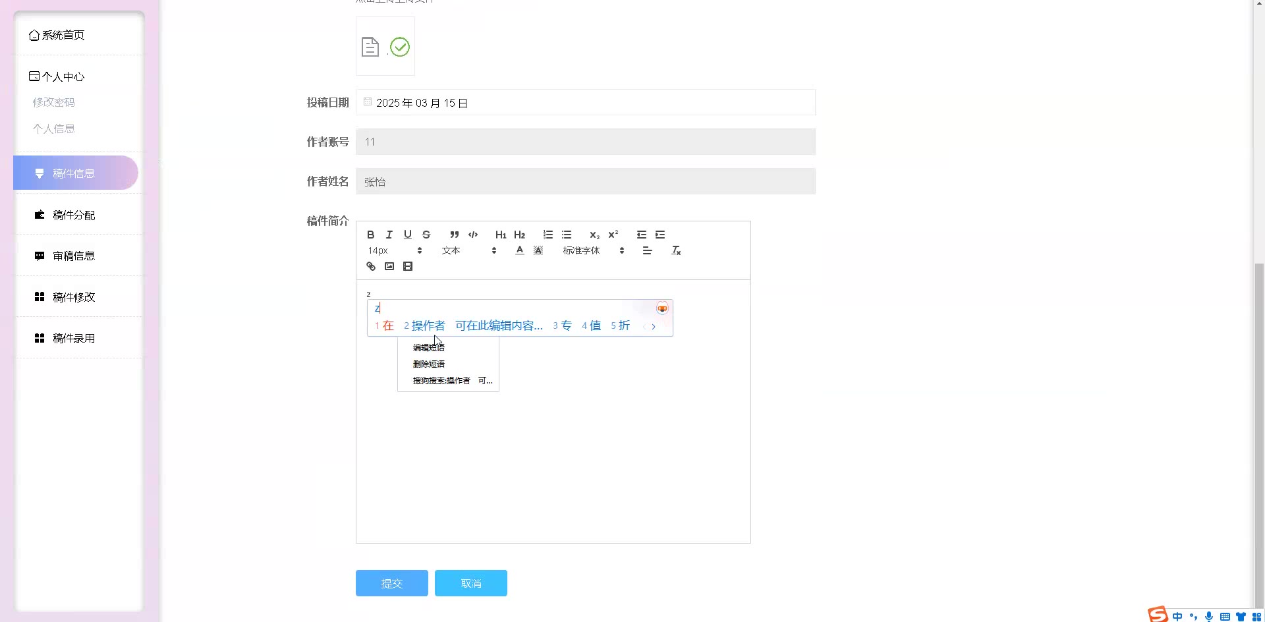Open the Sogou skin box shirt icon
1265x622 pixels.
tap(1241, 617)
